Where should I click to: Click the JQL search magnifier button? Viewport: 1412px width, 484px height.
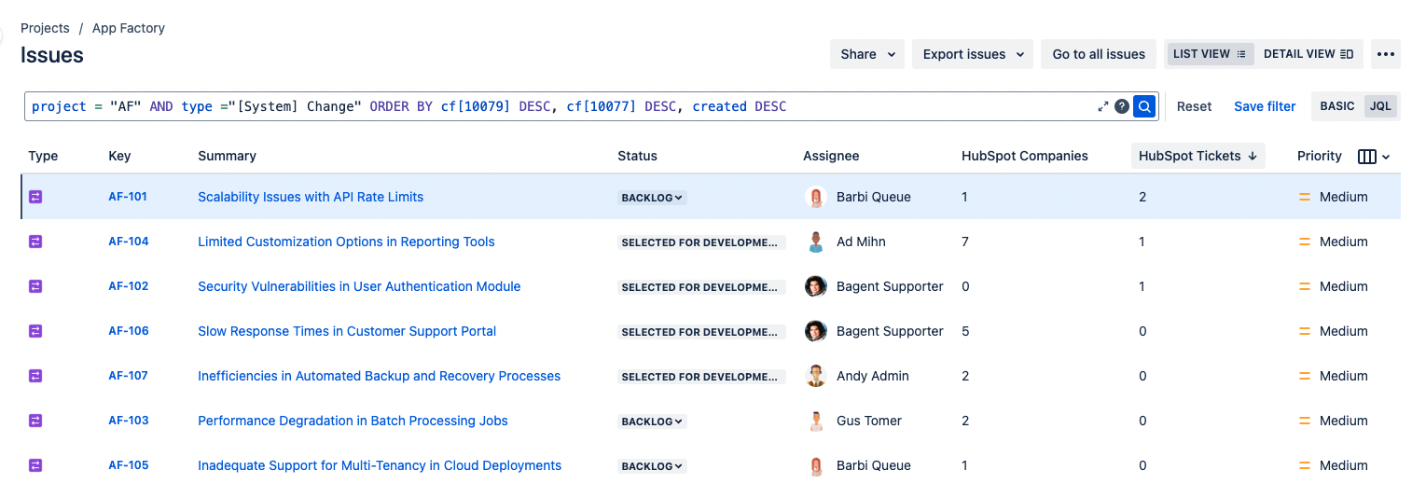click(1144, 106)
